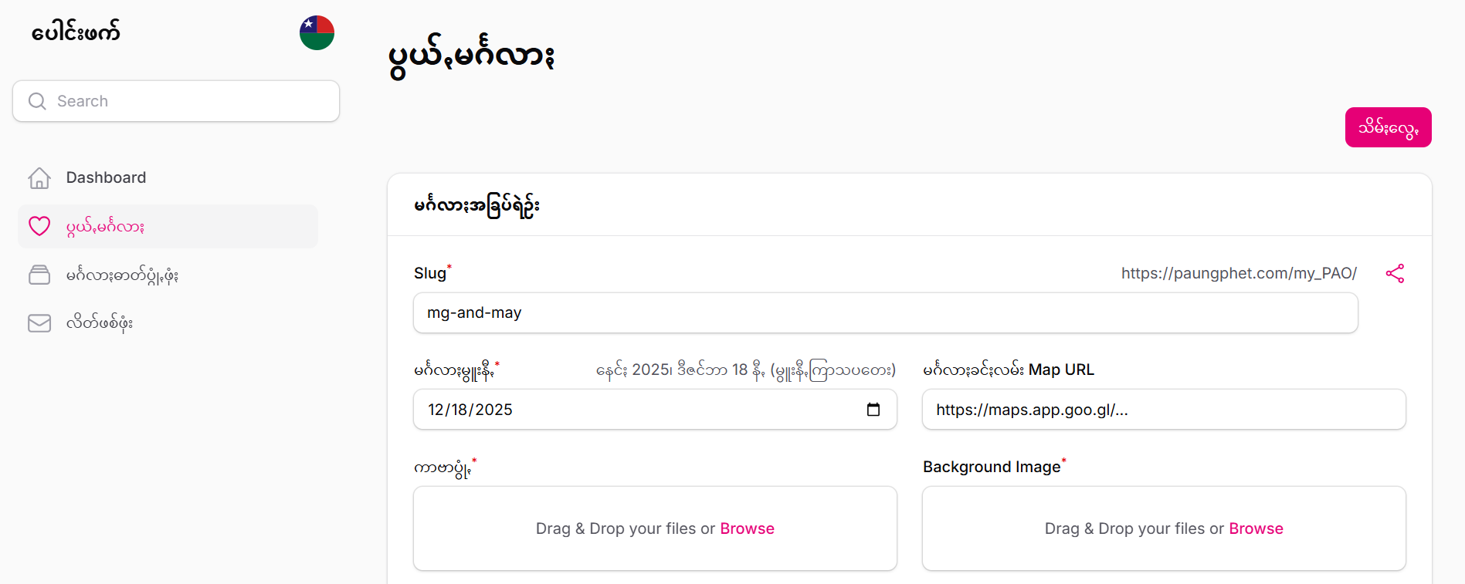Click the stacked card icon in sidebar
The image size is (1465, 584).
[x=39, y=275]
